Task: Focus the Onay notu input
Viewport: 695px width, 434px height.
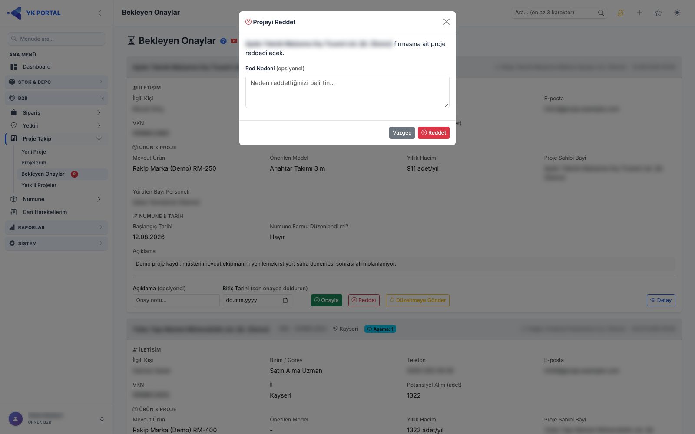Action: coord(176,300)
